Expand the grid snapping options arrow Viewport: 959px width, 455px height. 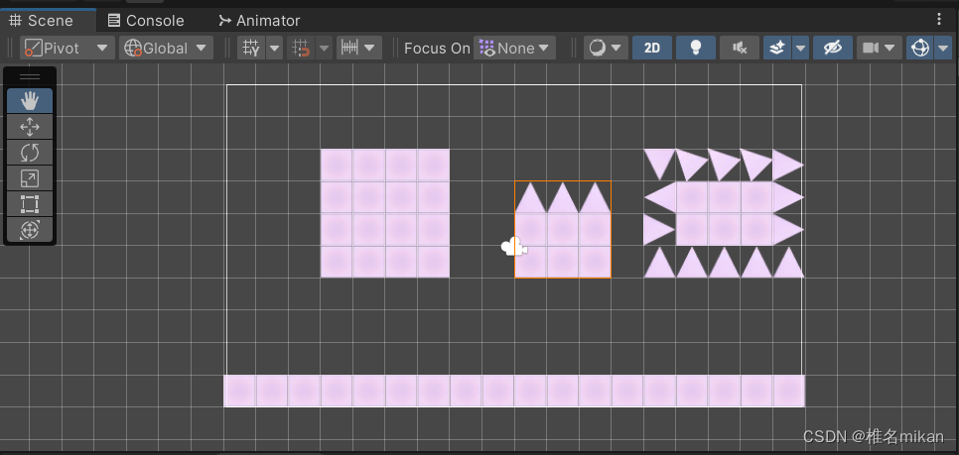click(x=325, y=48)
